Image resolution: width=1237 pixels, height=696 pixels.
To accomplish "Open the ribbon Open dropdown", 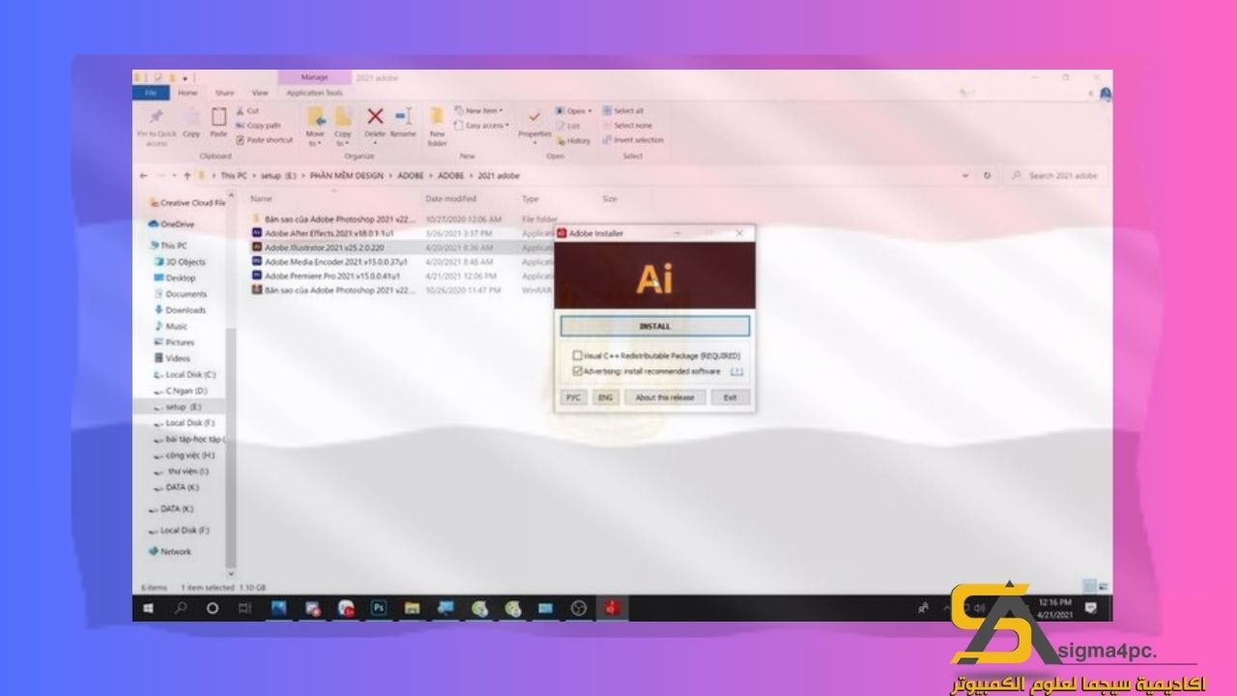I will click(x=575, y=111).
